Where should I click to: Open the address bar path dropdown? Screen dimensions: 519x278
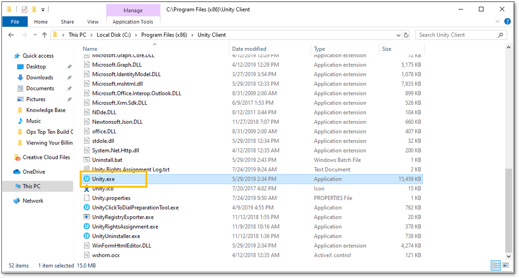(398, 34)
